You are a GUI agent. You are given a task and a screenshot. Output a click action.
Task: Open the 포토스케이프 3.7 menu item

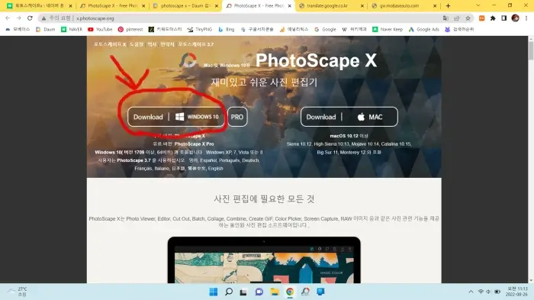(196, 44)
